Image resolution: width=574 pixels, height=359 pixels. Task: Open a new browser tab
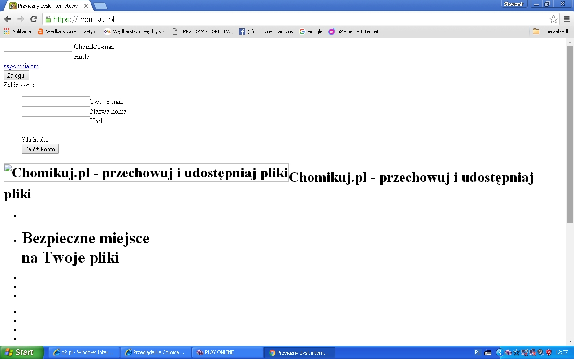tap(100, 6)
